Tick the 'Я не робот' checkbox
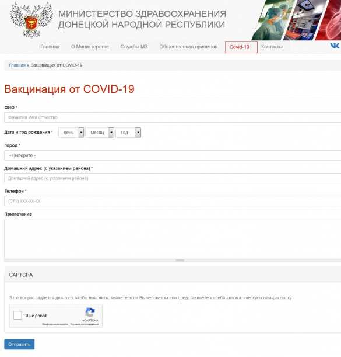Viewport: 341px width, 357px height. coord(17,316)
